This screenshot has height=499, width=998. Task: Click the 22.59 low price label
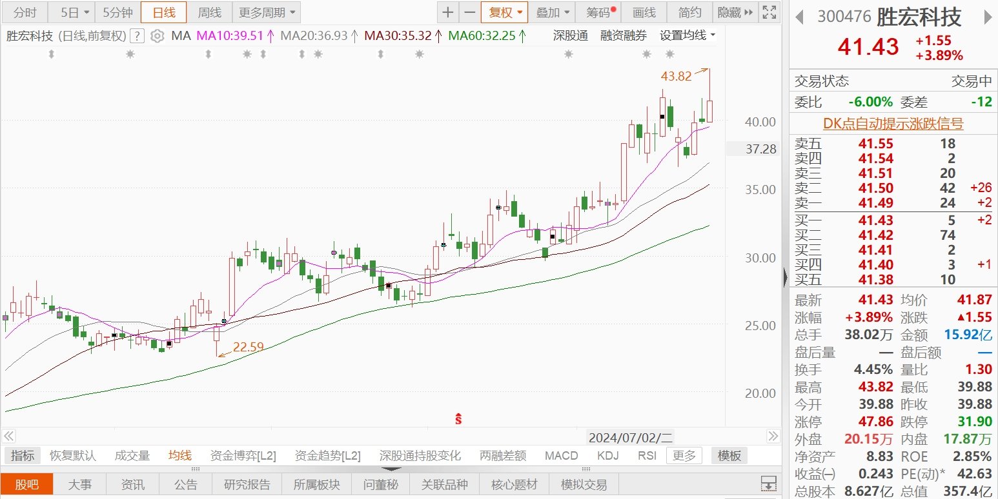tap(249, 347)
